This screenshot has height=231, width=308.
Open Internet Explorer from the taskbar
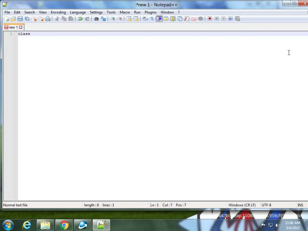click(27, 225)
